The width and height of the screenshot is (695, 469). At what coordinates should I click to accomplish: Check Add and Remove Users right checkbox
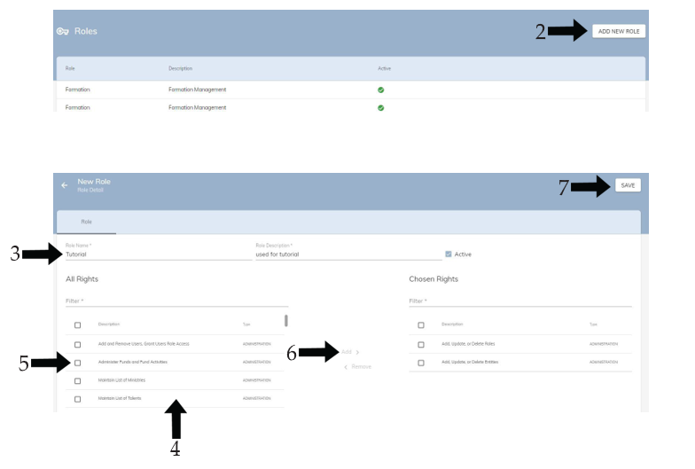77,344
